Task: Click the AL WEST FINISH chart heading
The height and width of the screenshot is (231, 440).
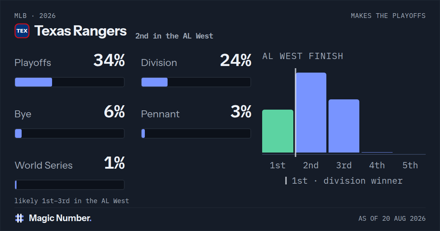Action: pos(303,56)
